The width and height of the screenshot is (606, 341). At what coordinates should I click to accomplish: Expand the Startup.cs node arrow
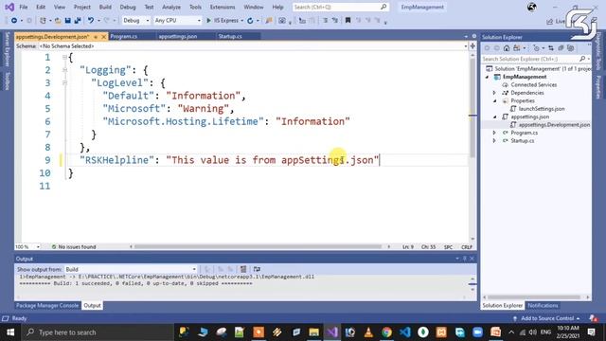pos(494,141)
